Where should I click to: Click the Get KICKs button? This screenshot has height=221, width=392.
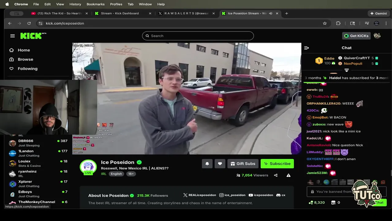(356, 36)
